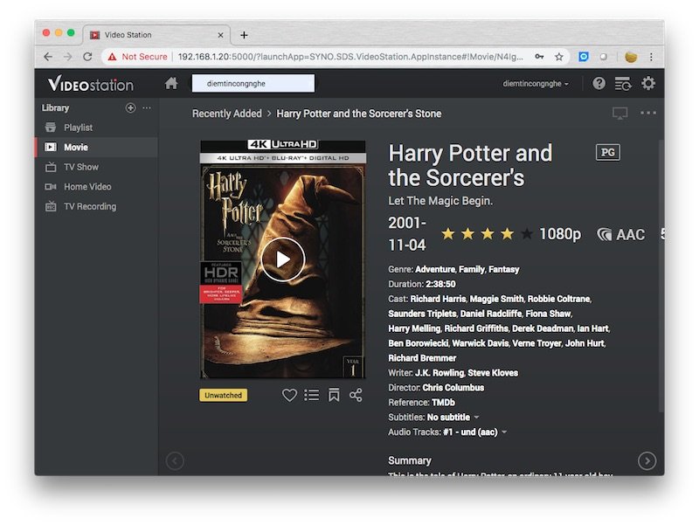Open cast member Richard Harris

[x=438, y=299]
